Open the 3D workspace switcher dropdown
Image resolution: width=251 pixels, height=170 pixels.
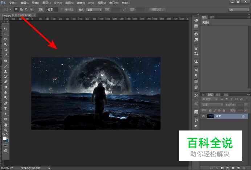tap(239, 9)
